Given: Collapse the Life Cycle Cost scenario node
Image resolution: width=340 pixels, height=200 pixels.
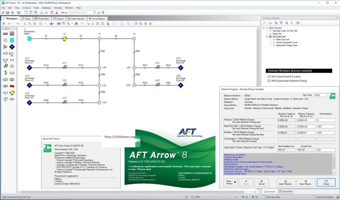Looking at the screenshot, I should [267, 37].
